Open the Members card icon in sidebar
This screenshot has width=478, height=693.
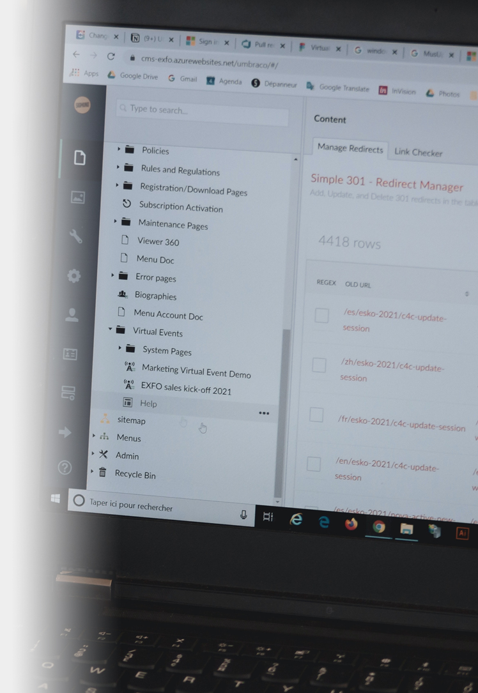[70, 354]
